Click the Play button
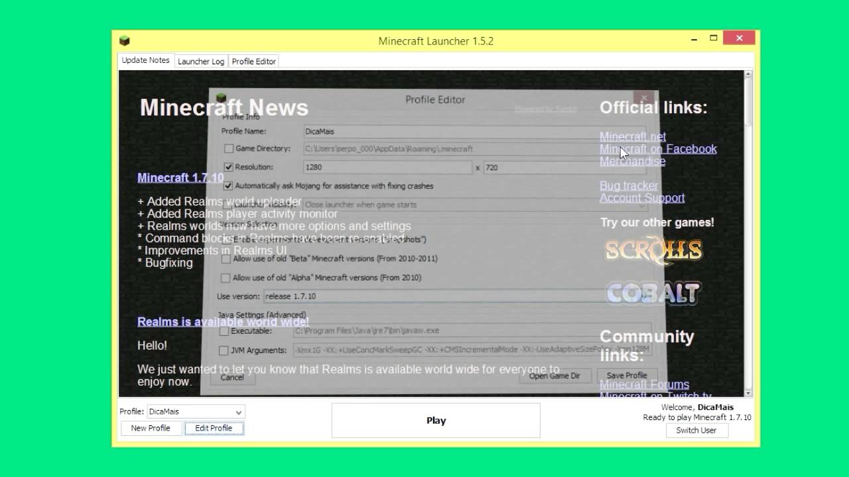Image resolution: width=849 pixels, height=477 pixels. (436, 421)
